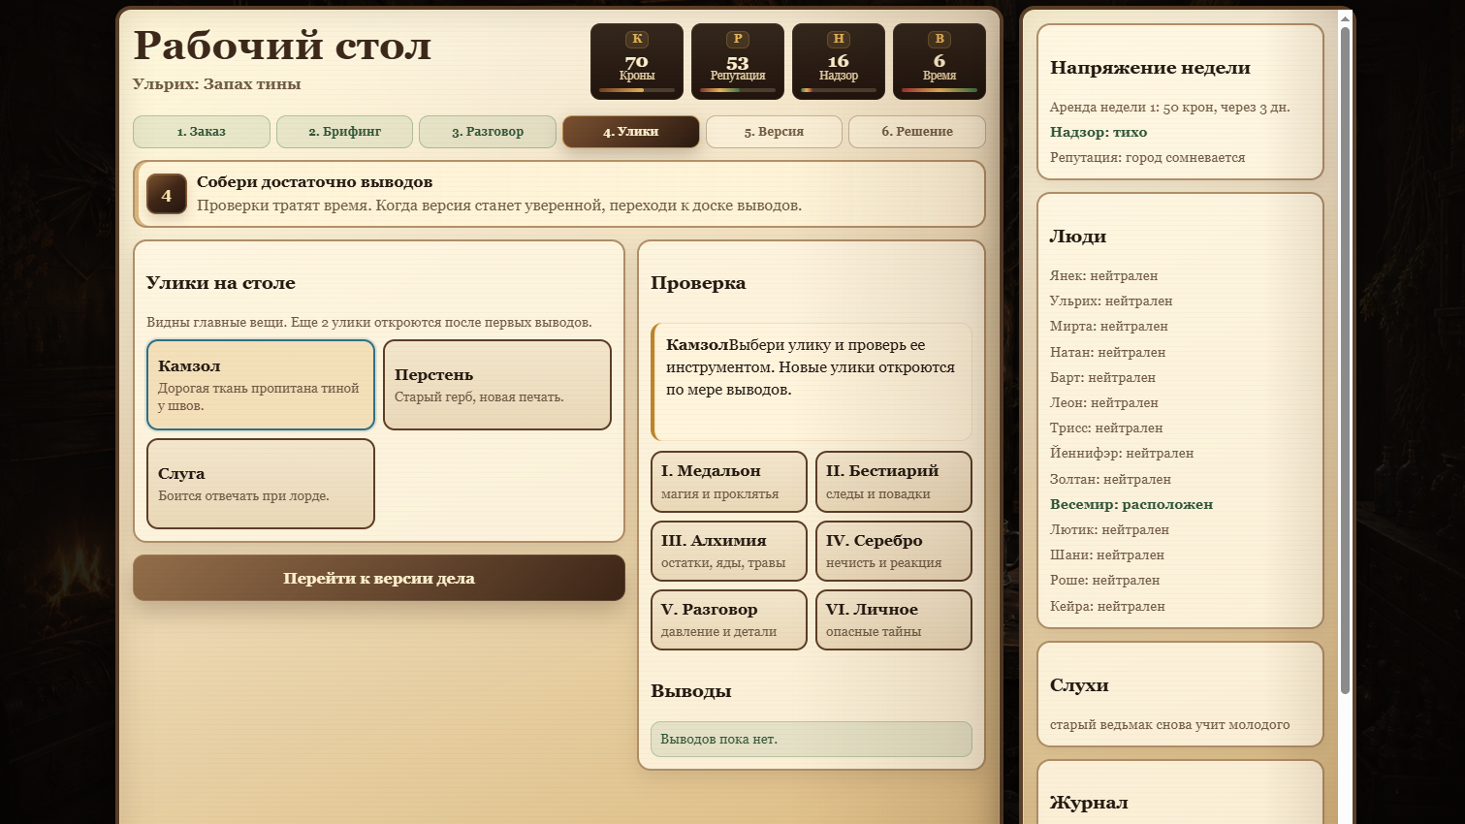Image resolution: width=1465 pixels, height=824 pixels.
Task: Click the Репутация progress bar
Action: tap(738, 90)
